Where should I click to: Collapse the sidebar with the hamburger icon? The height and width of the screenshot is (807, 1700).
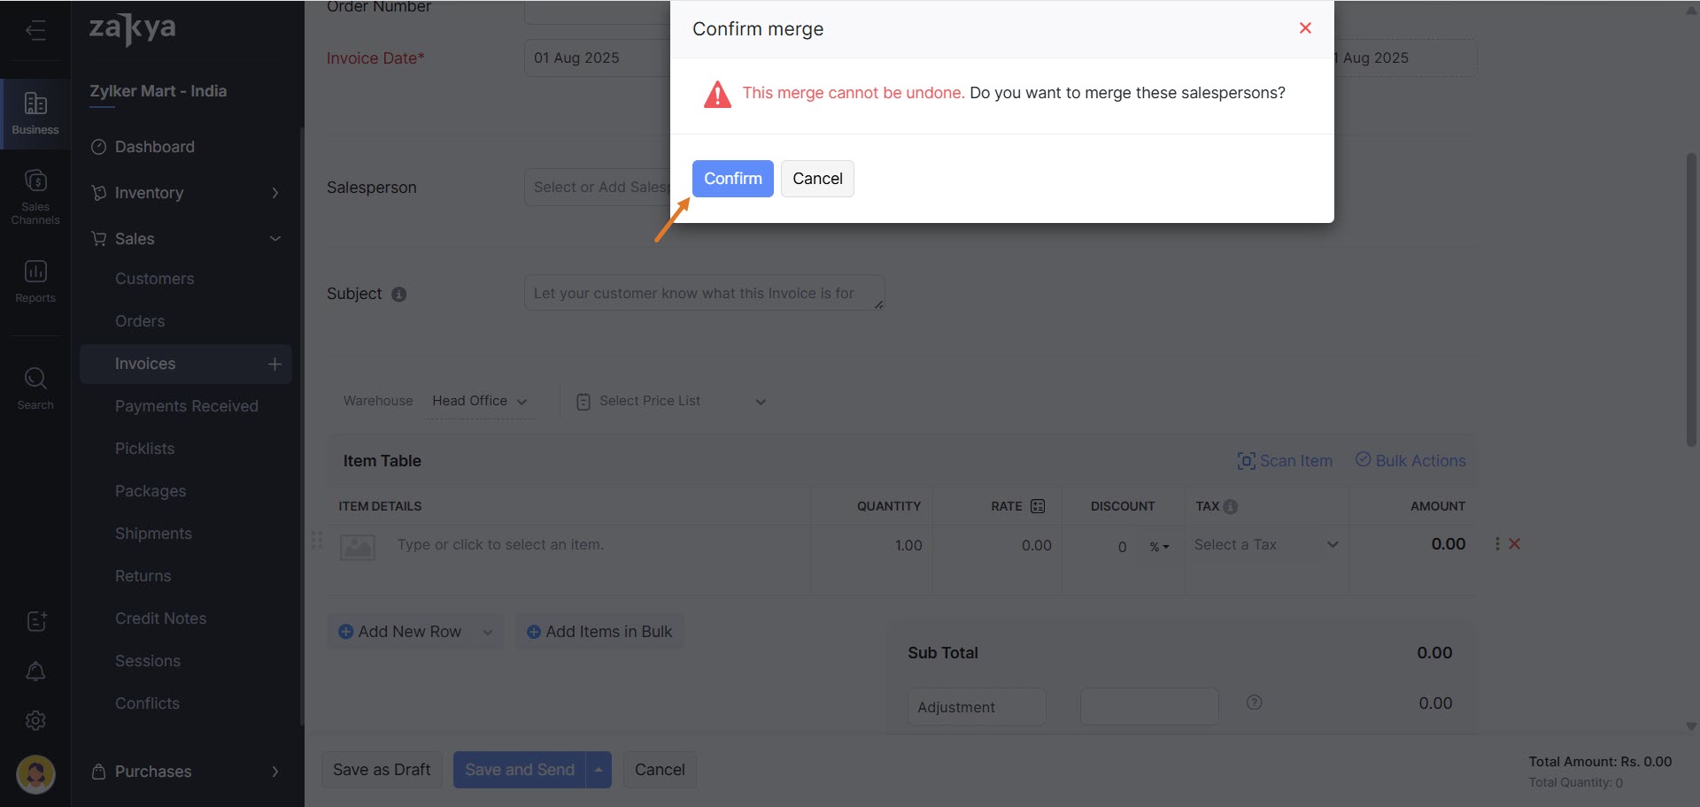35,31
